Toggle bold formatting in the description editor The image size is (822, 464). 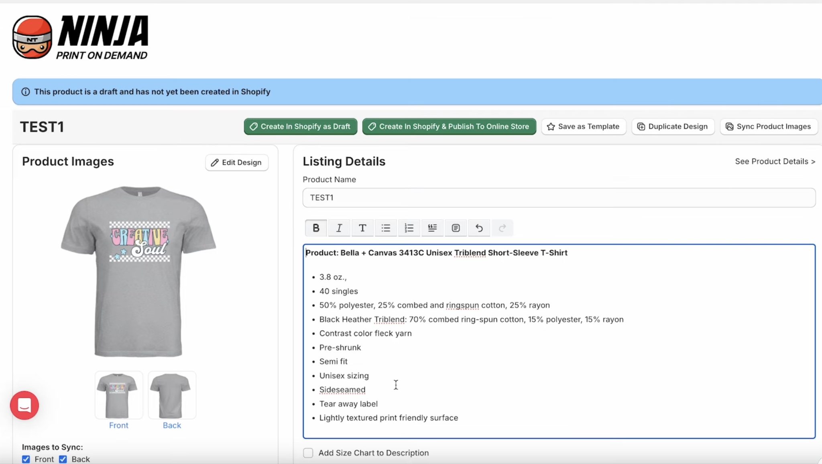(x=316, y=228)
